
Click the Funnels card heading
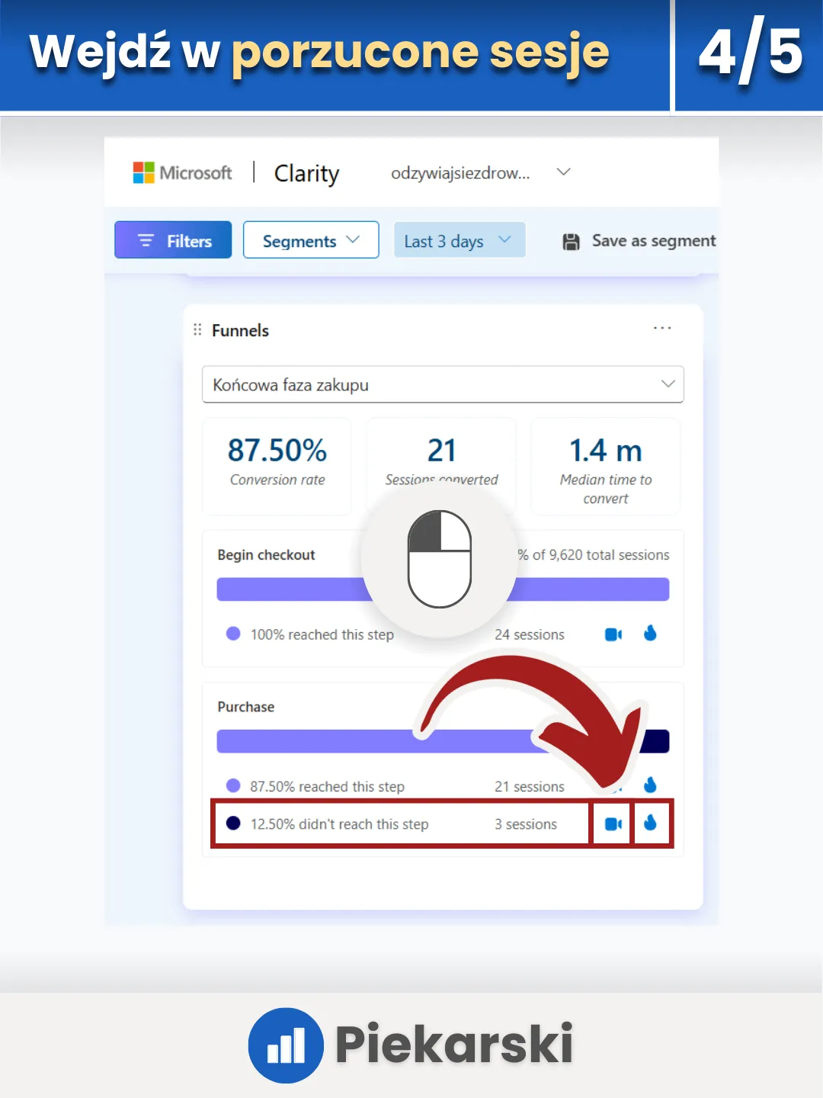[x=240, y=330]
